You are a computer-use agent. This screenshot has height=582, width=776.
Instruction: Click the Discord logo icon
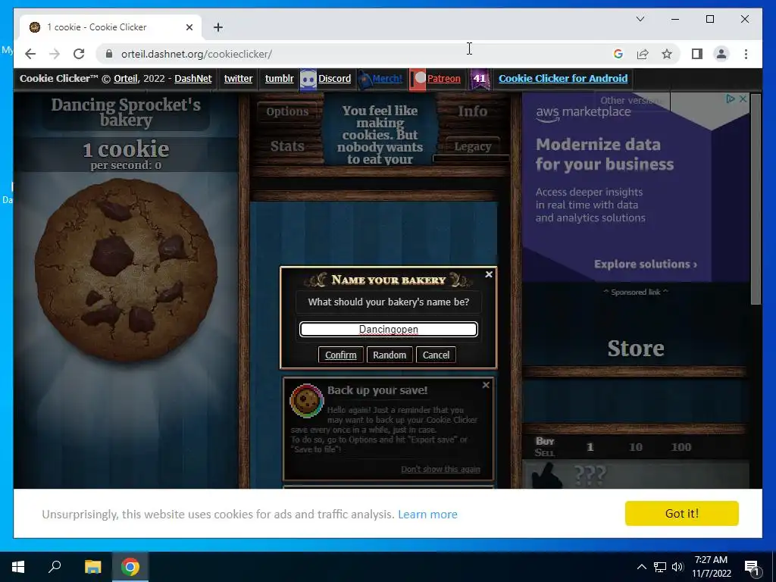pyautogui.click(x=308, y=79)
